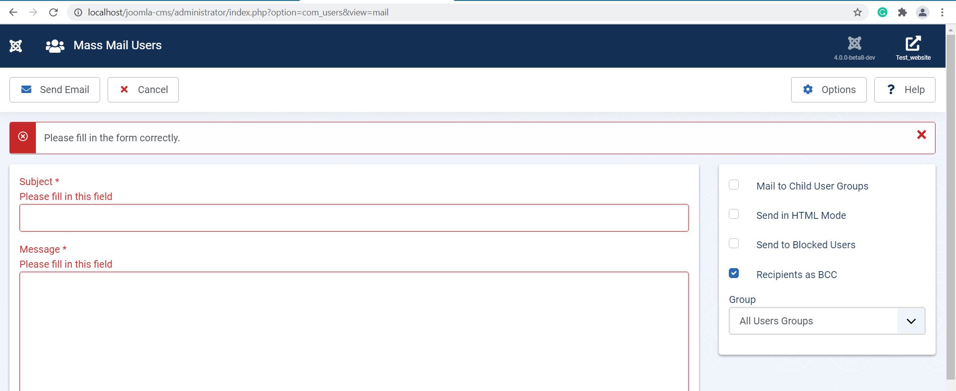Click the browser address bar URL
This screenshot has width=956, height=391.
(238, 12)
